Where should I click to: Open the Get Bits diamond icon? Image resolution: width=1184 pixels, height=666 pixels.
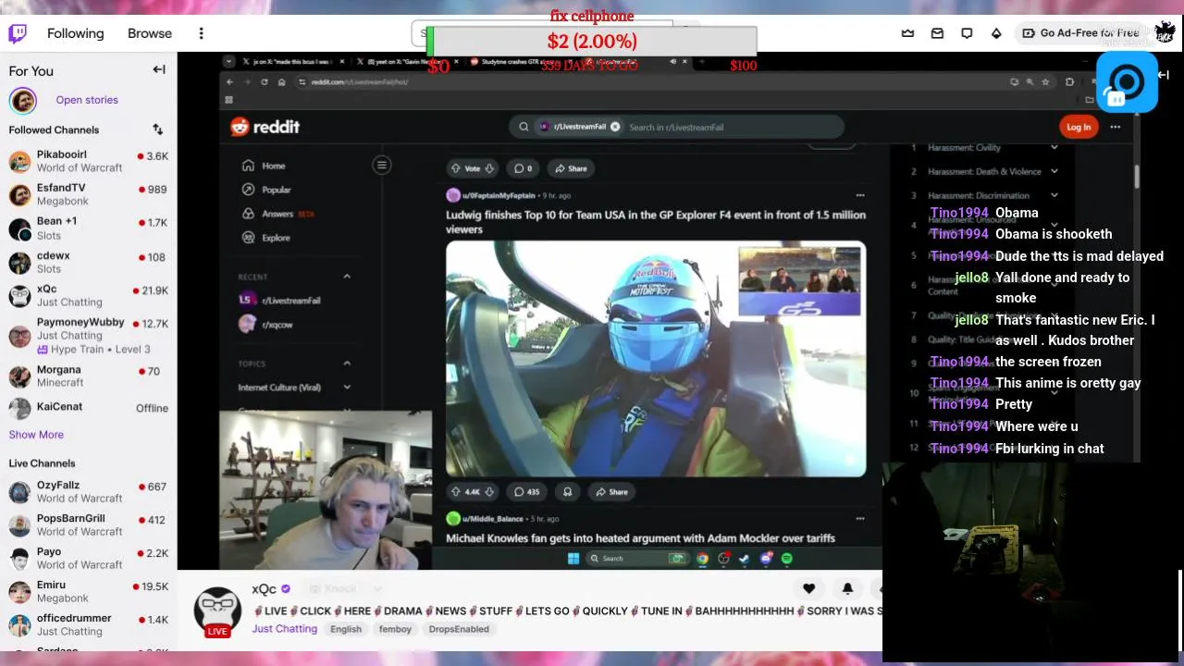[996, 33]
